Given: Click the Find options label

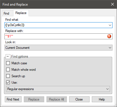Looking at the screenshot, I should point(20,56).
